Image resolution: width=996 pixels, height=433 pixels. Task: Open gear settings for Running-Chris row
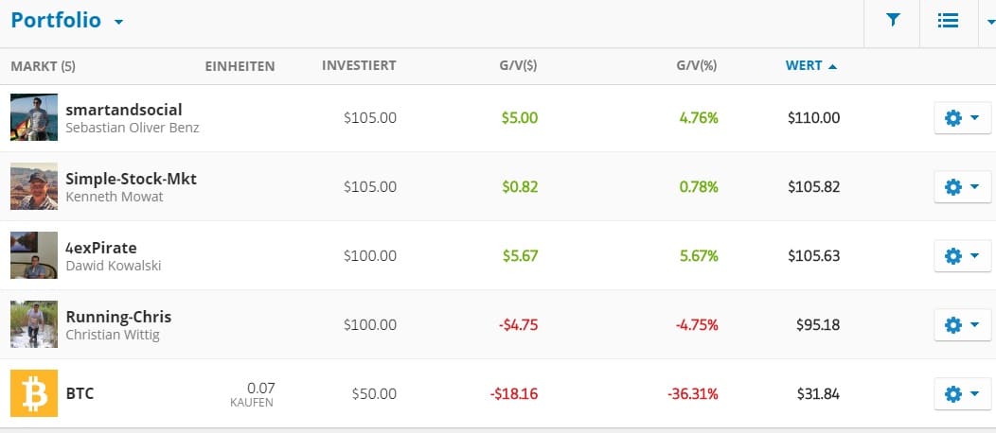coord(962,325)
